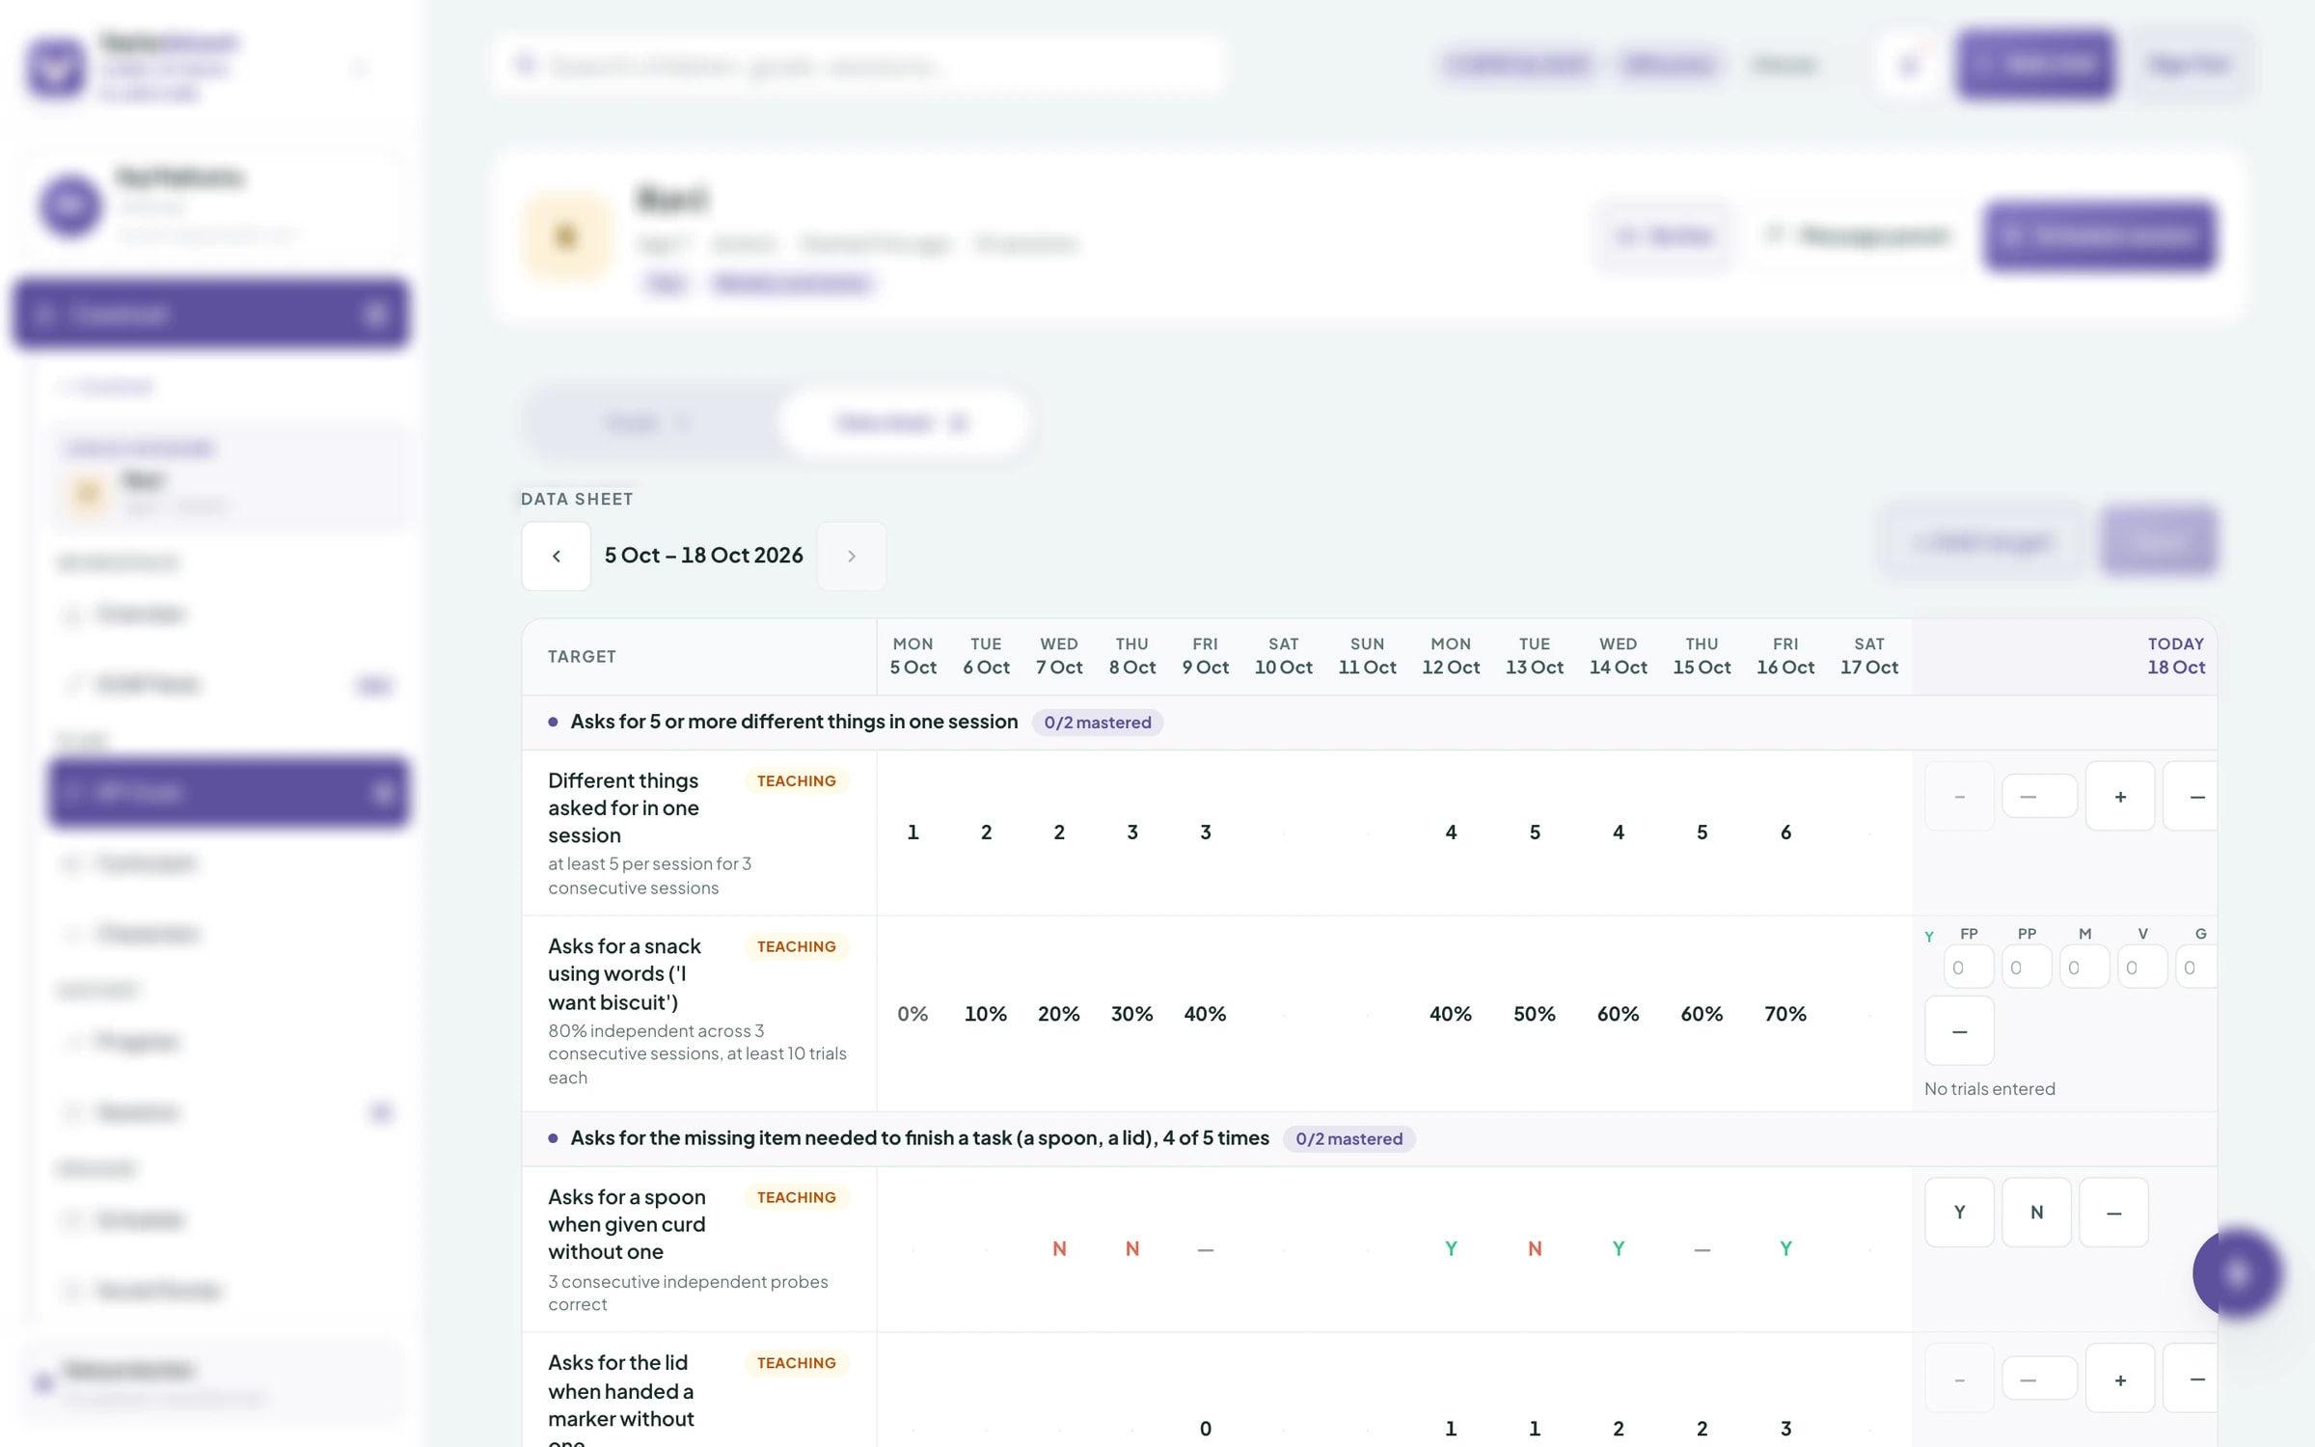Click the red N under TUE 13 Oct in spoon row
The image size is (2315, 1447).
click(x=1535, y=1249)
